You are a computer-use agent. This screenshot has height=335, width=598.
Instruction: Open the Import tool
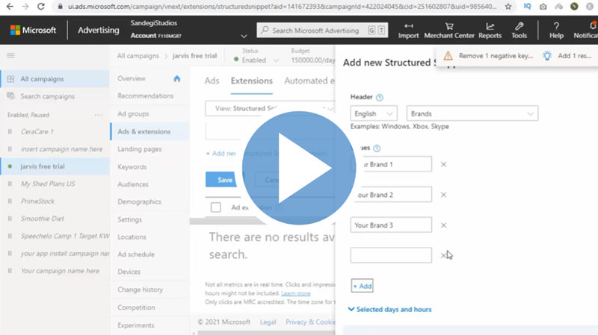pyautogui.click(x=408, y=31)
